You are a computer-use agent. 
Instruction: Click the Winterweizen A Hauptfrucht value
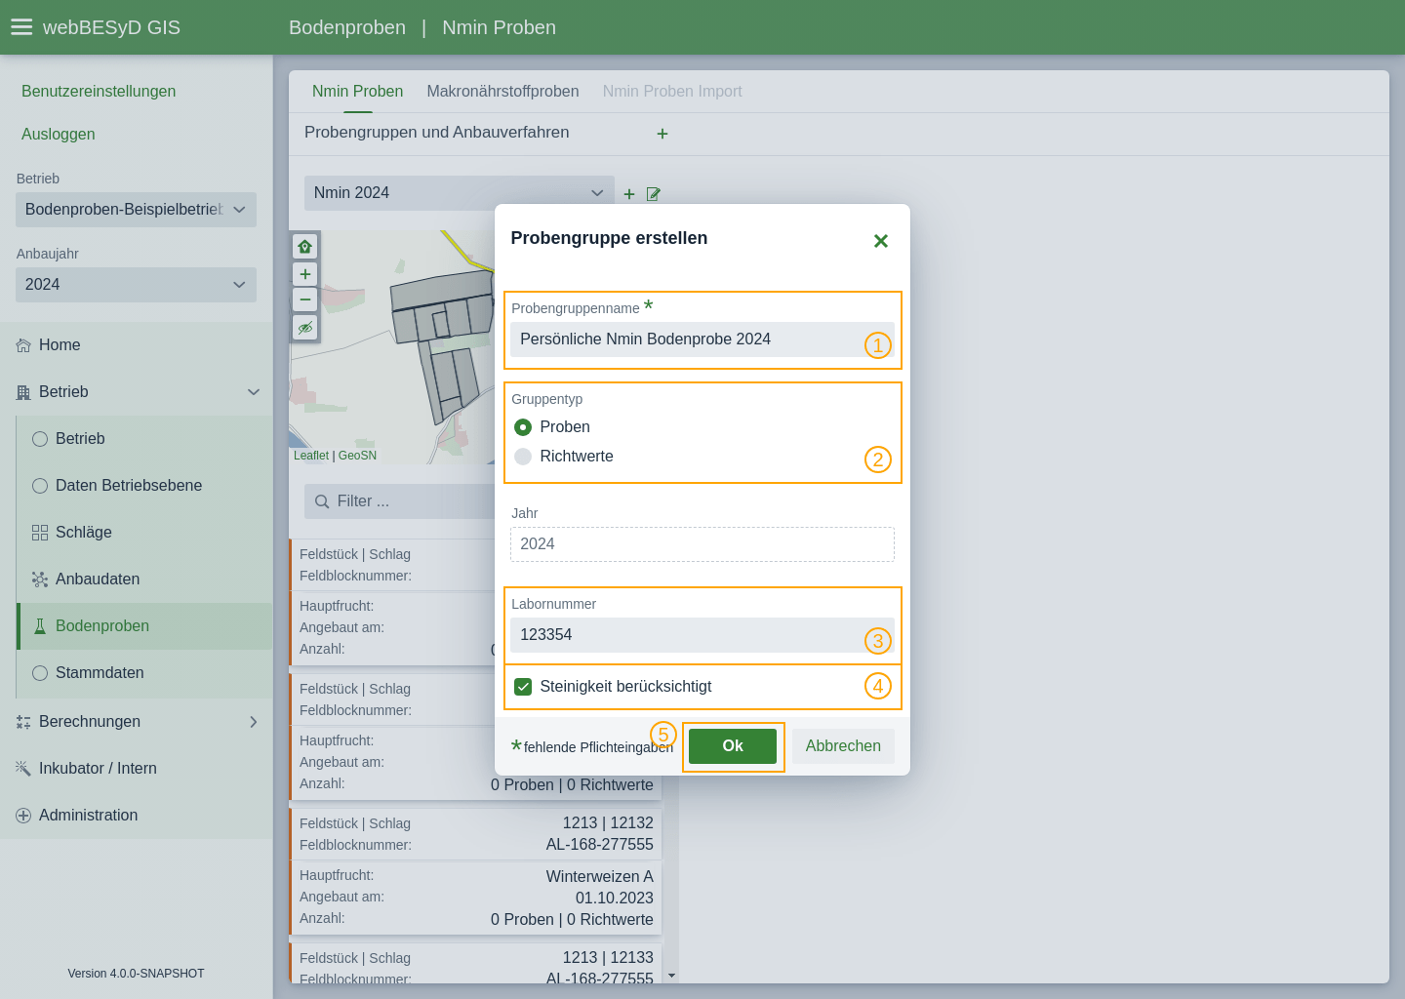tap(600, 877)
